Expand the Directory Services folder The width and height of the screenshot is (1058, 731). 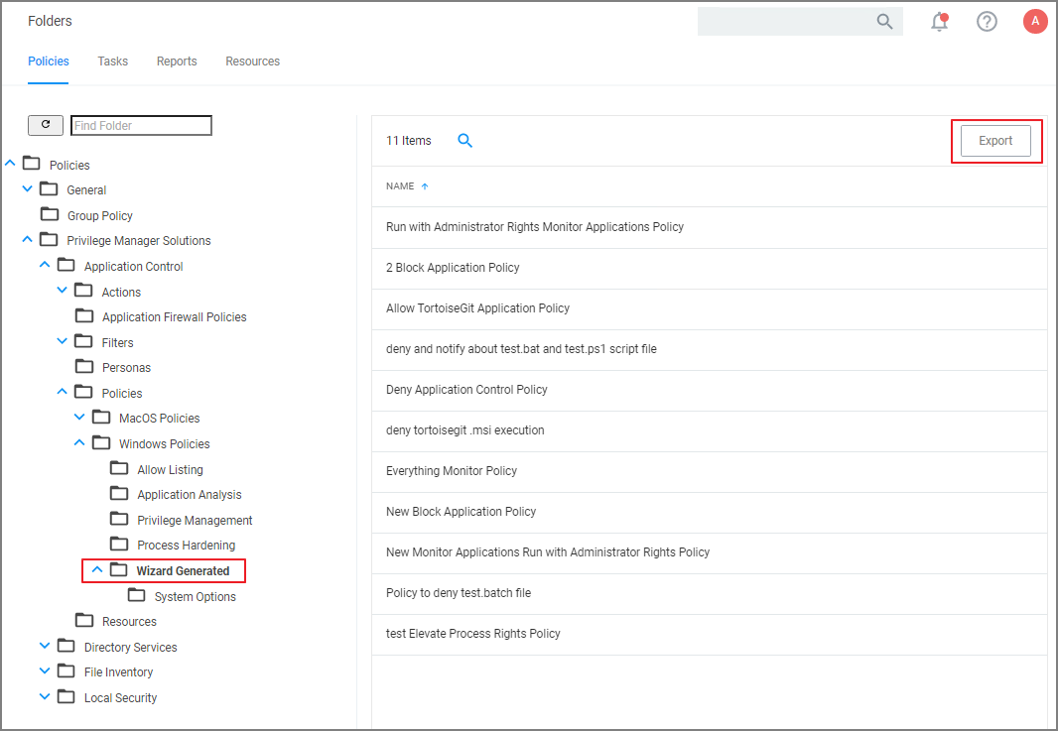tap(45, 647)
